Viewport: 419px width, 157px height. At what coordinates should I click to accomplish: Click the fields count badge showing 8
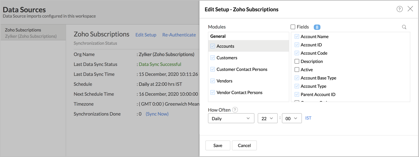(317, 27)
